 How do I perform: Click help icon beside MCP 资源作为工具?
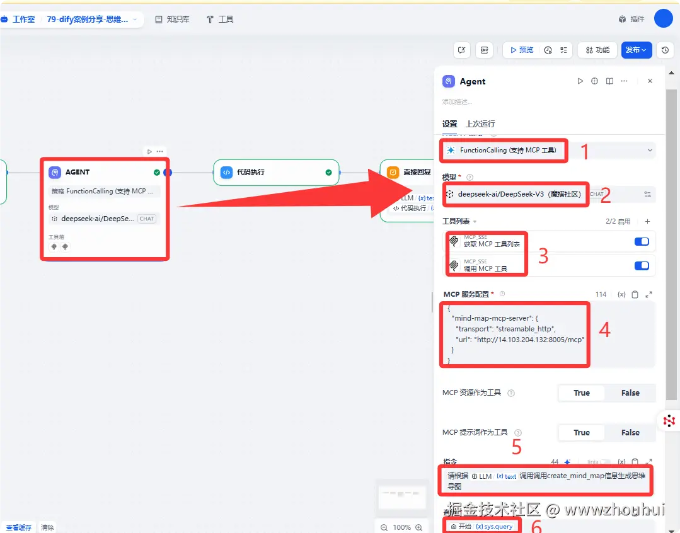[511, 393]
